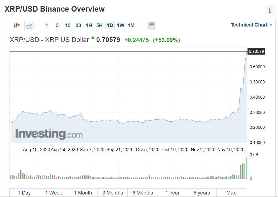Switch to the Max range tab

[231, 193]
